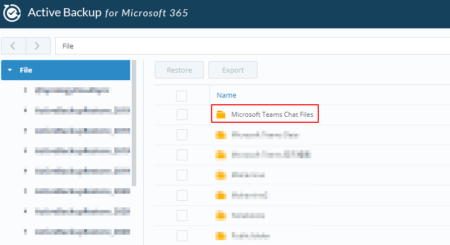The image size is (450, 245).
Task: Select the checkbox in the second folder row
Action: [x=182, y=135]
